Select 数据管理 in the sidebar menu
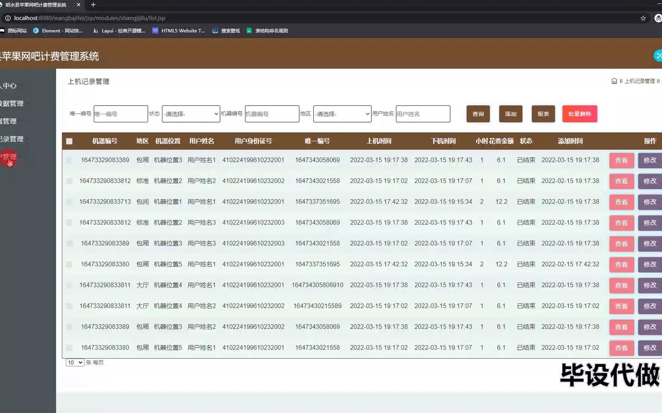 click(12, 103)
